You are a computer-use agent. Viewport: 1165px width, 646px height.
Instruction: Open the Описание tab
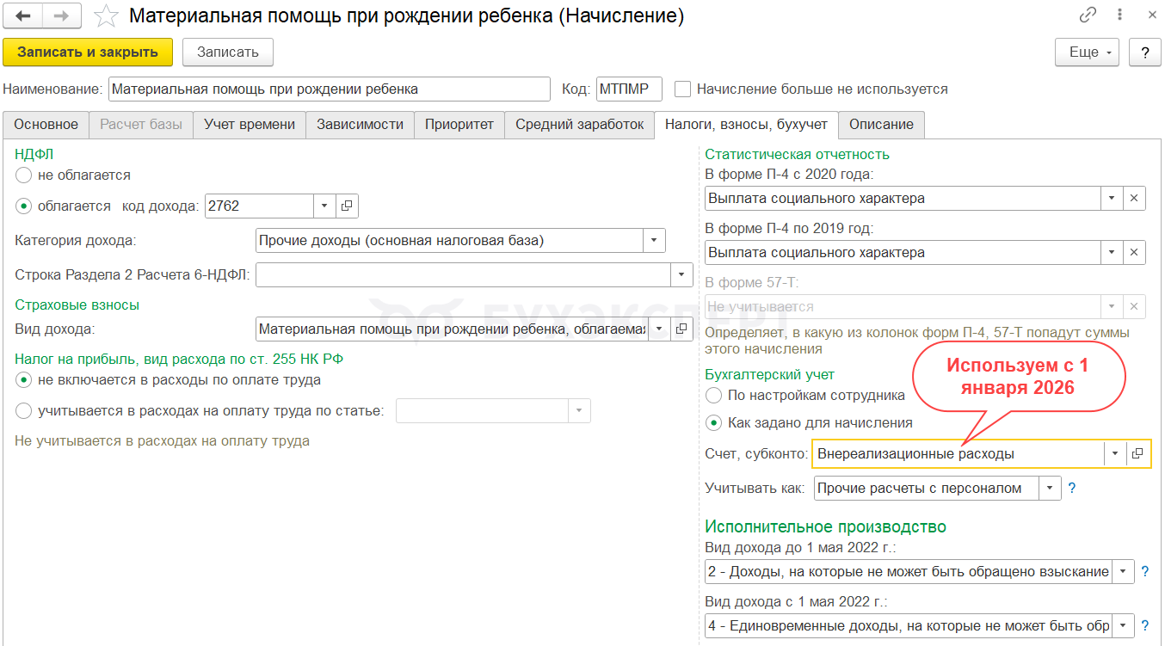(x=881, y=124)
